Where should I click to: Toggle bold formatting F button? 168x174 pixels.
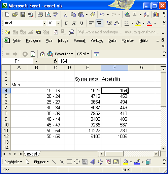(66, 23)
